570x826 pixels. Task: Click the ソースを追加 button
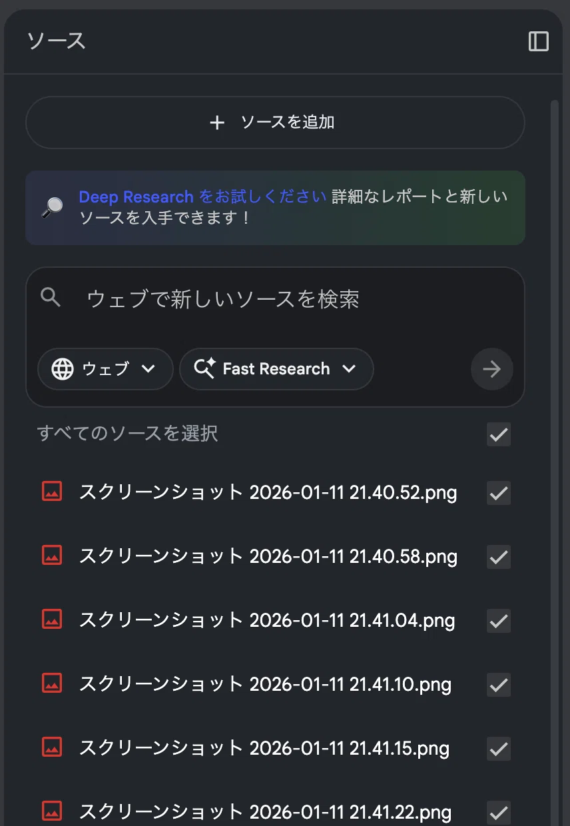point(275,123)
